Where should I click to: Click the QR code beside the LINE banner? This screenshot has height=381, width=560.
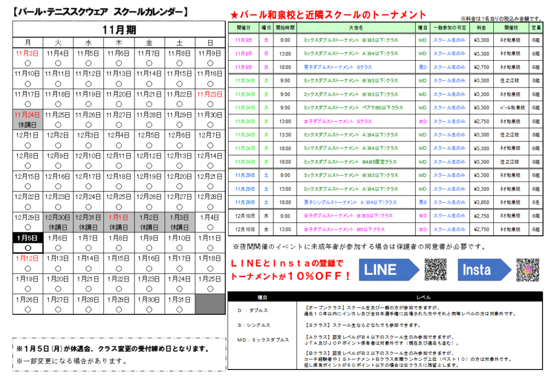[x=436, y=269]
